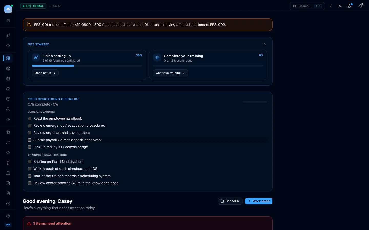The width and height of the screenshot is (369, 230).
Task: Click the YOUR ONBOARDING CHECKLIST heading
Action: coord(53,99)
